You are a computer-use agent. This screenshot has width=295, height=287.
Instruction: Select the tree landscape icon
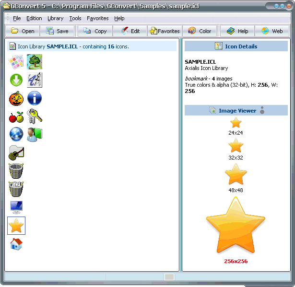coord(35,62)
